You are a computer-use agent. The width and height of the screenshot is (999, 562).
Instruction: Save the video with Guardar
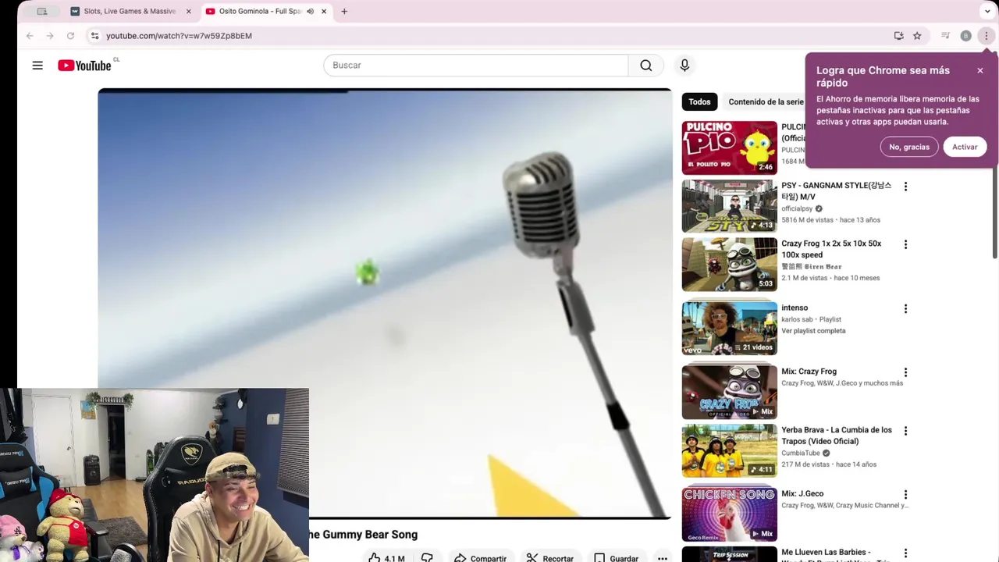click(x=615, y=558)
